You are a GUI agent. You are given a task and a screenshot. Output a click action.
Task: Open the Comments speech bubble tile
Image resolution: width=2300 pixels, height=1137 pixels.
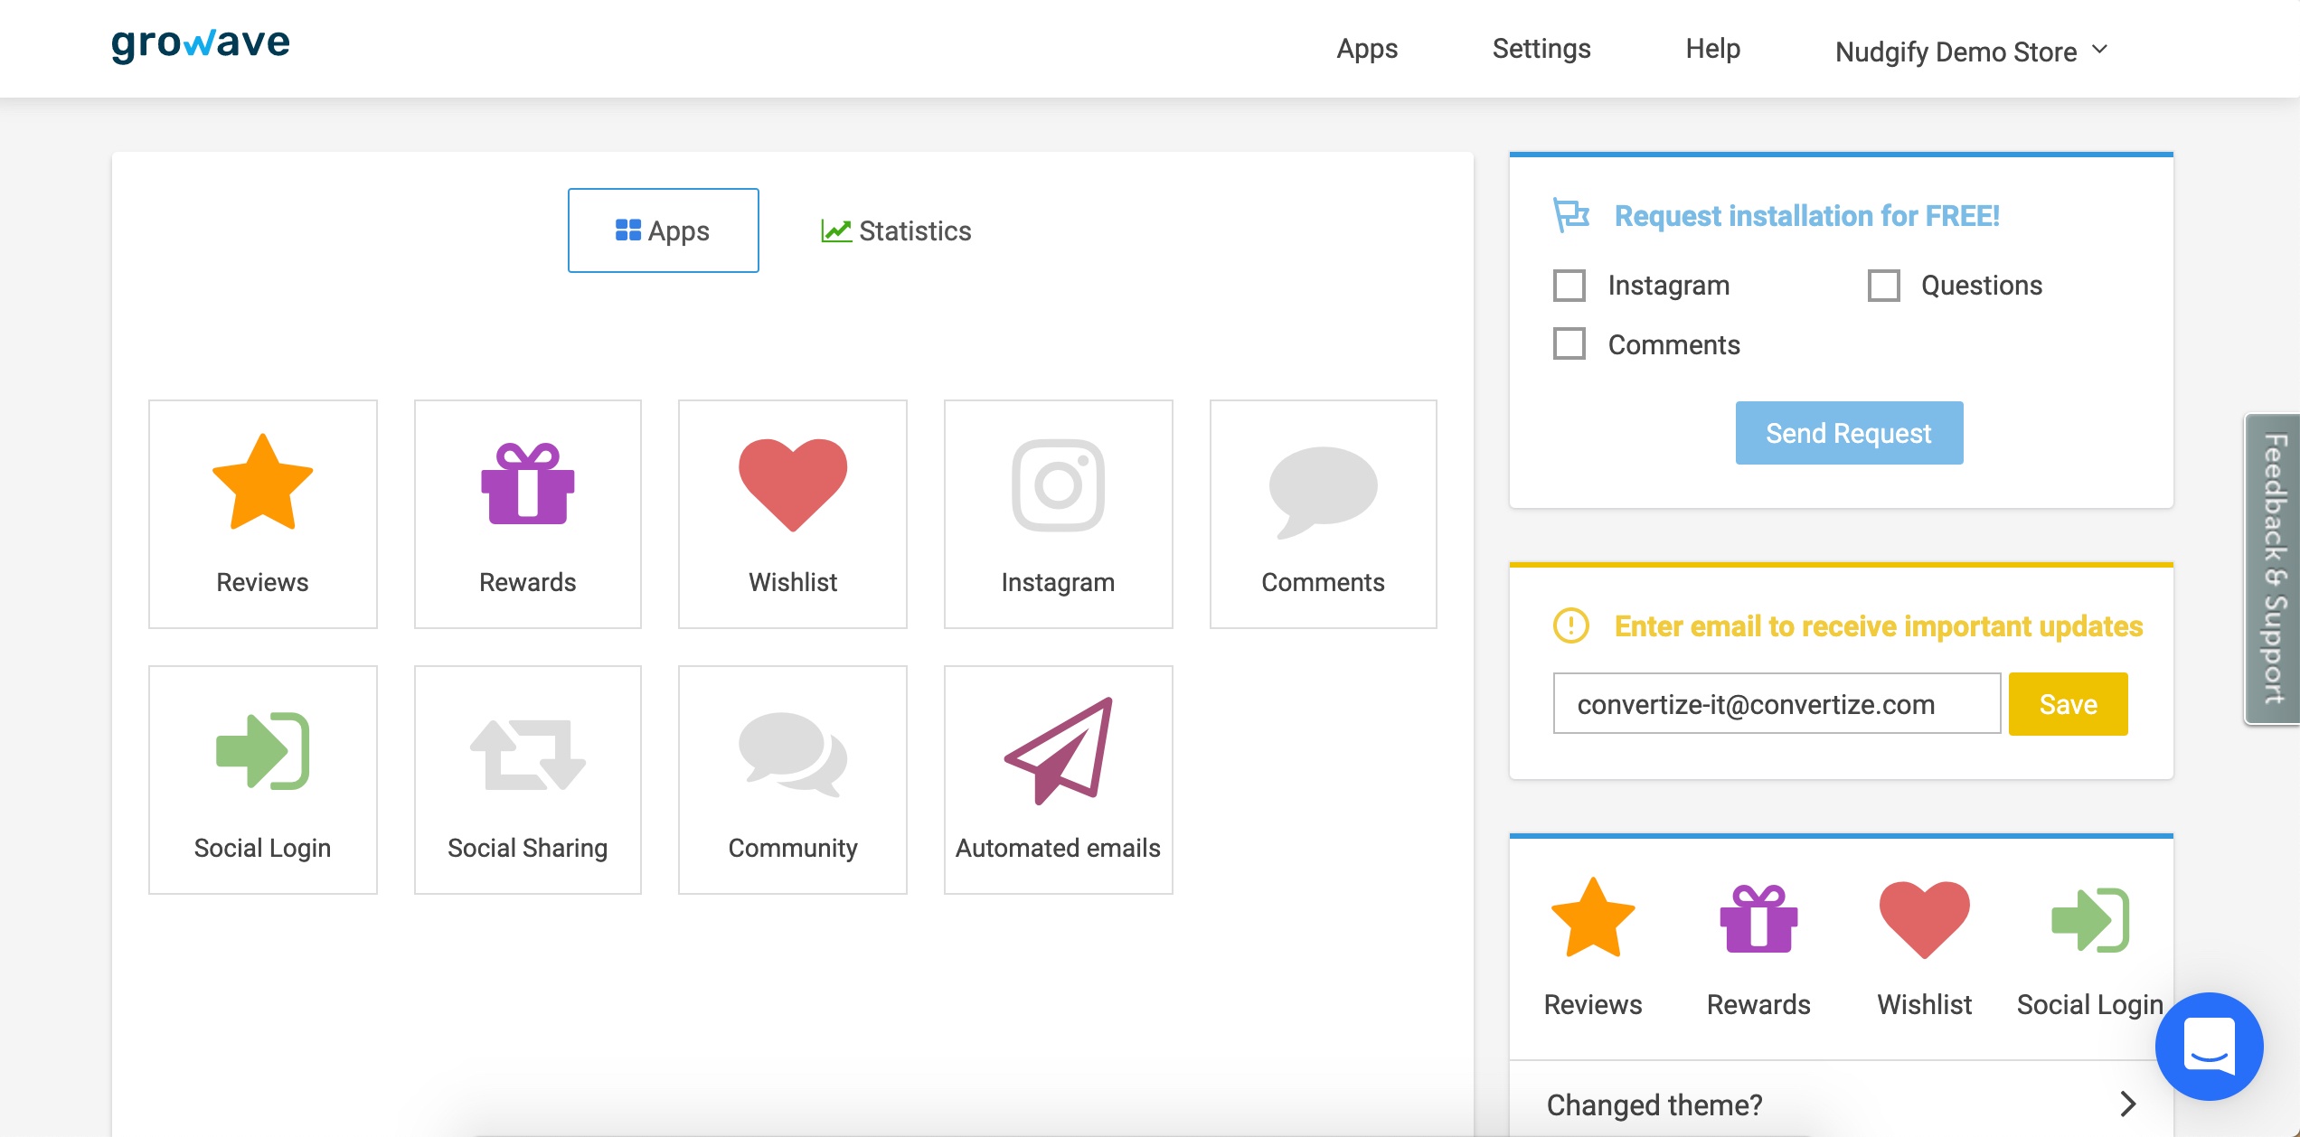click(1323, 513)
